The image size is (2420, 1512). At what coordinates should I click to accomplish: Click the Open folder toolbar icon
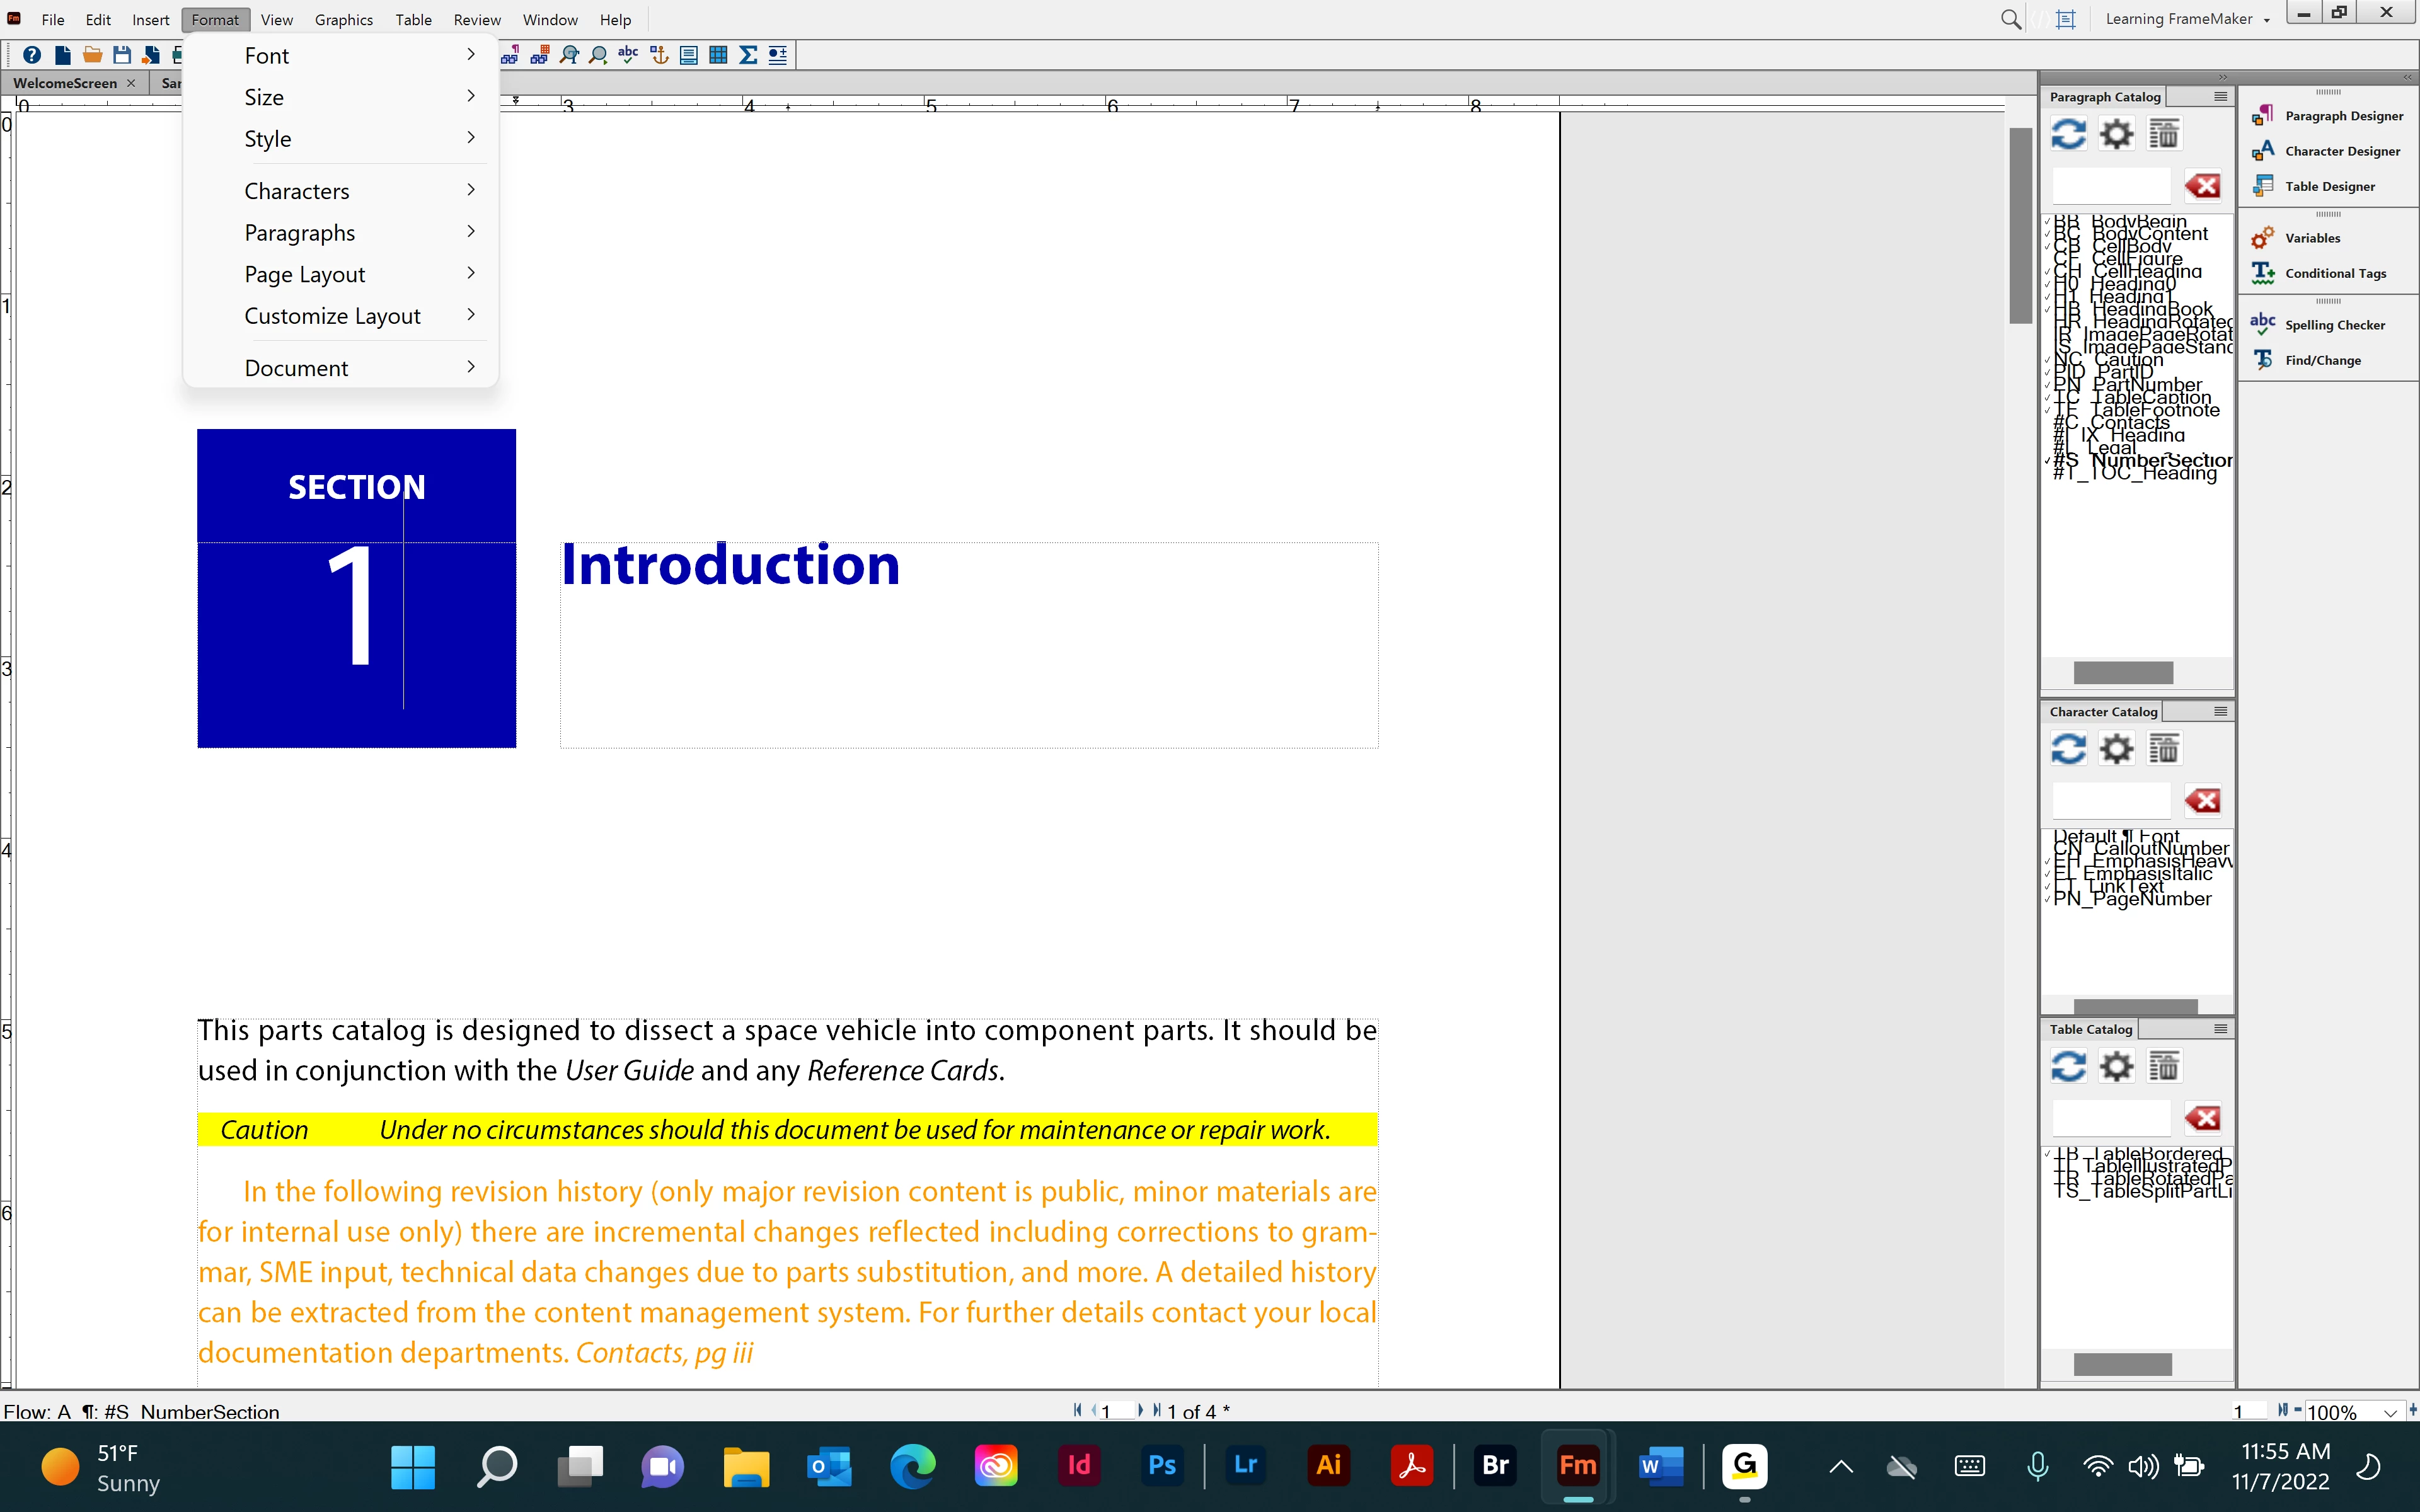(x=92, y=55)
